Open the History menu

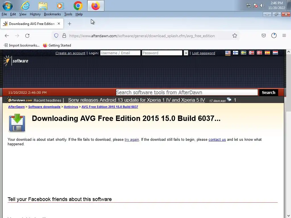[x=35, y=14]
